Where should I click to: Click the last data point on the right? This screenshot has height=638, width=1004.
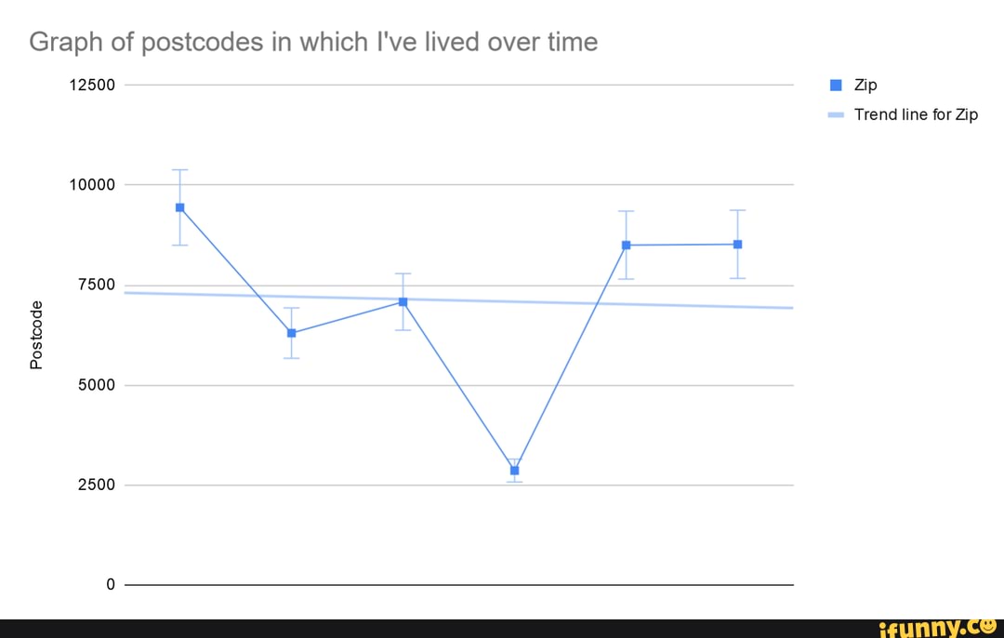tap(737, 245)
